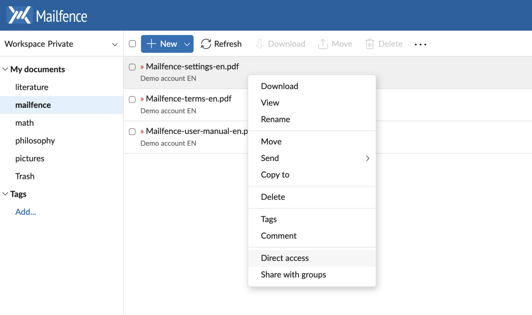Open more options via the ellipsis icon
Image resolution: width=532 pixels, height=315 pixels.
click(x=420, y=44)
